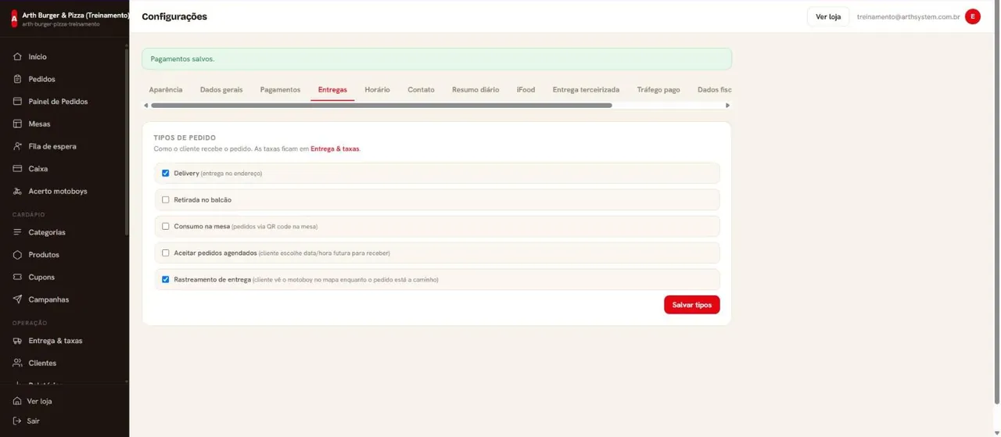Viewport: 1001px width, 437px height.
Task: Click the tab bar left scroll arrow
Action: 145,106
